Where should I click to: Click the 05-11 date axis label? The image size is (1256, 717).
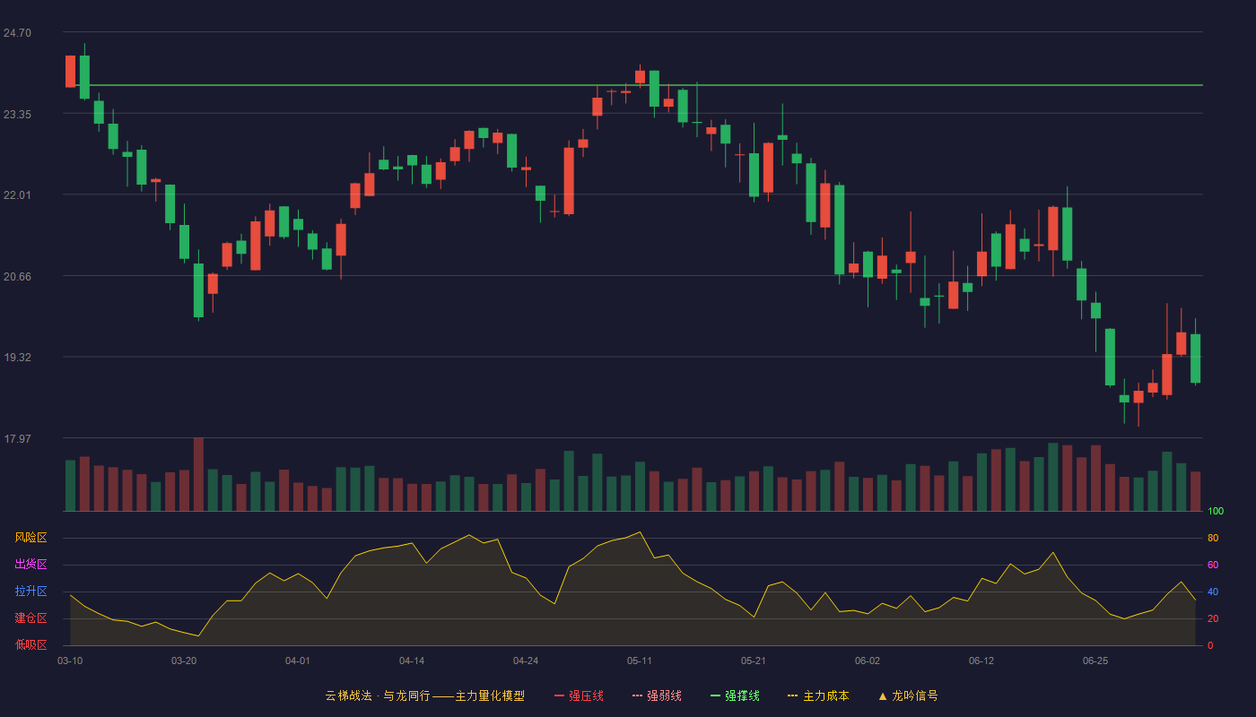point(640,661)
